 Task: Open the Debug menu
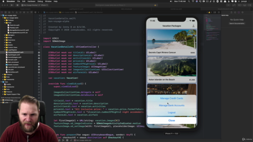tap(40, 1)
